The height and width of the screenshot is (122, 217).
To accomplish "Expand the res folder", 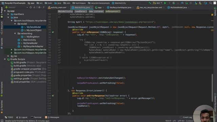I will click(x=8, y=56).
